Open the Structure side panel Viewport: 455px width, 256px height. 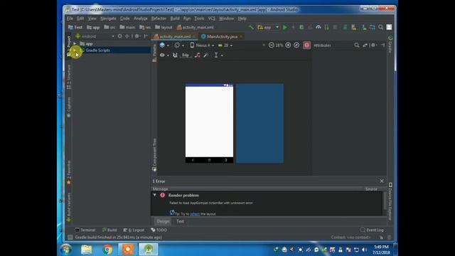coord(69,77)
